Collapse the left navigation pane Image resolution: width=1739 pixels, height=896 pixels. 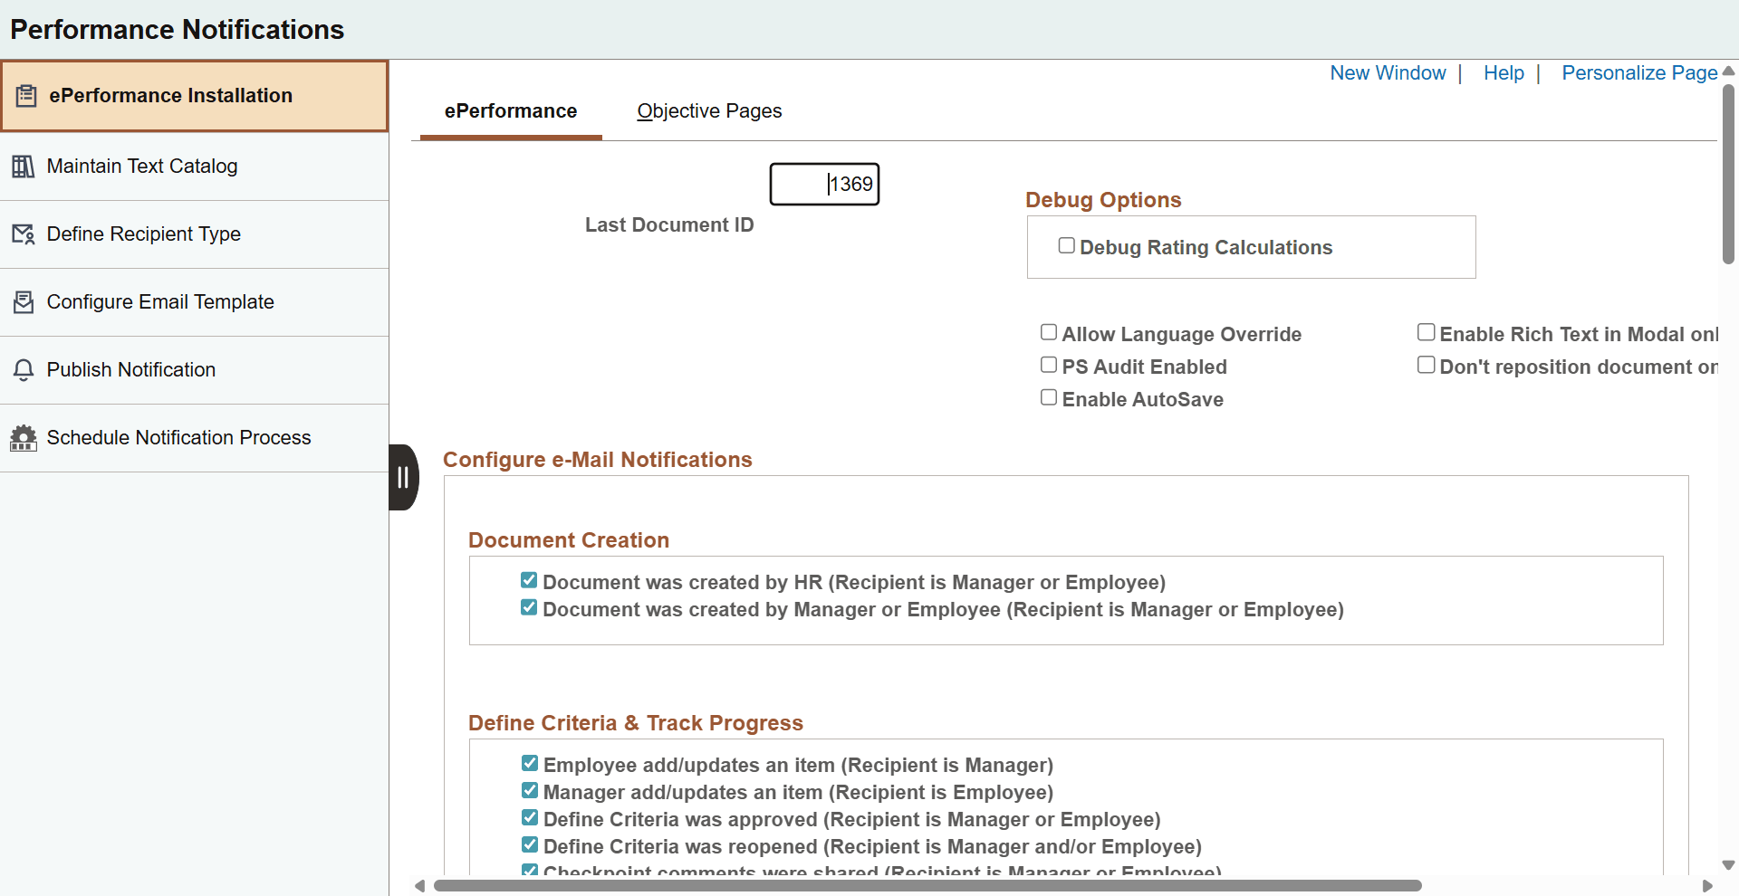(x=403, y=477)
